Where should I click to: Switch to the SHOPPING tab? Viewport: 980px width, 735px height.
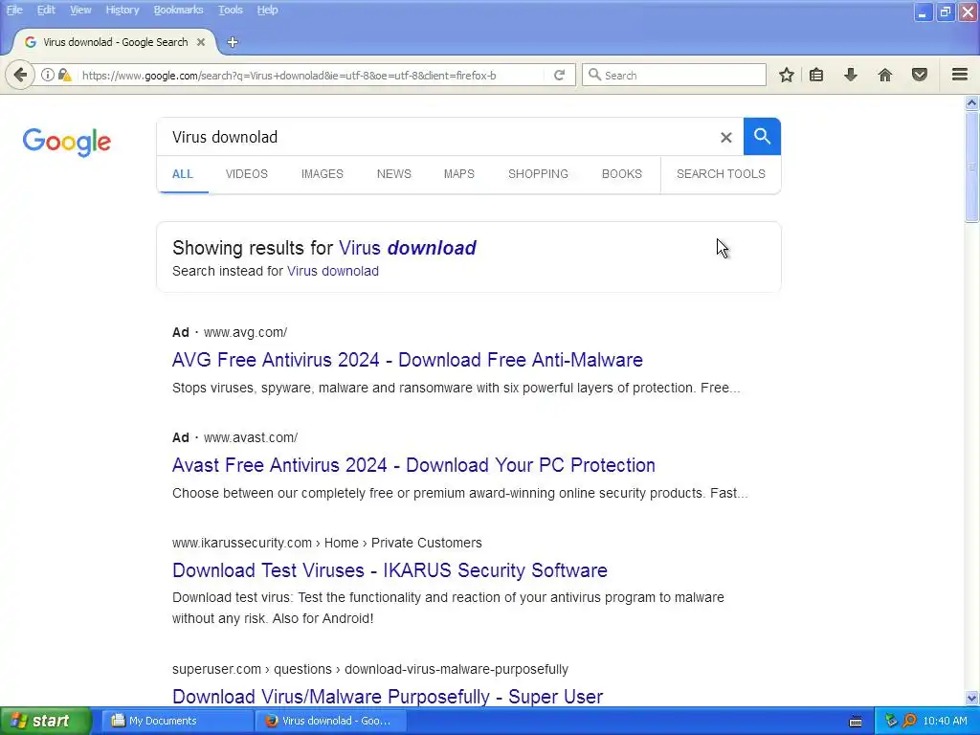(x=538, y=174)
